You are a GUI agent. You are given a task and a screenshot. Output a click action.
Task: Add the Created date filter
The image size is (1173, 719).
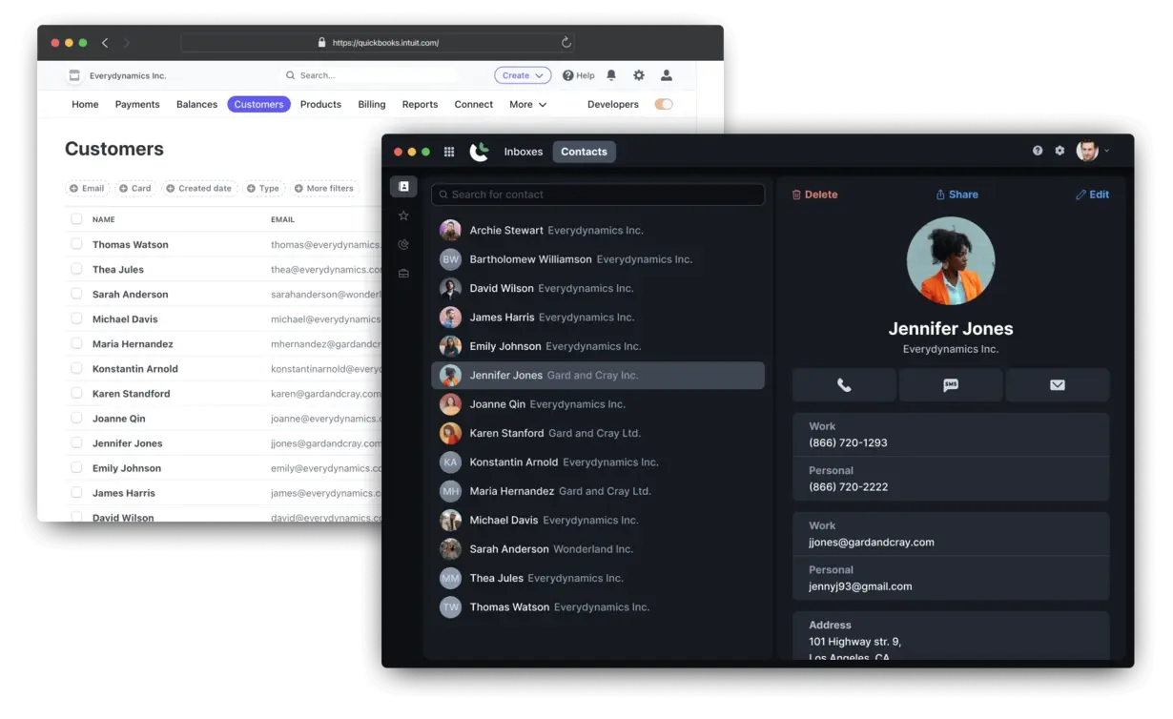coord(198,188)
